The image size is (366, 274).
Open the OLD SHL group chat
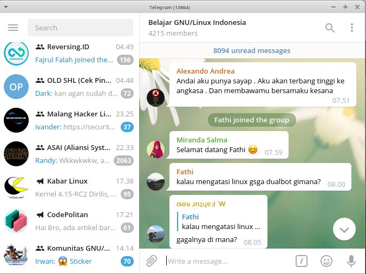click(x=69, y=87)
